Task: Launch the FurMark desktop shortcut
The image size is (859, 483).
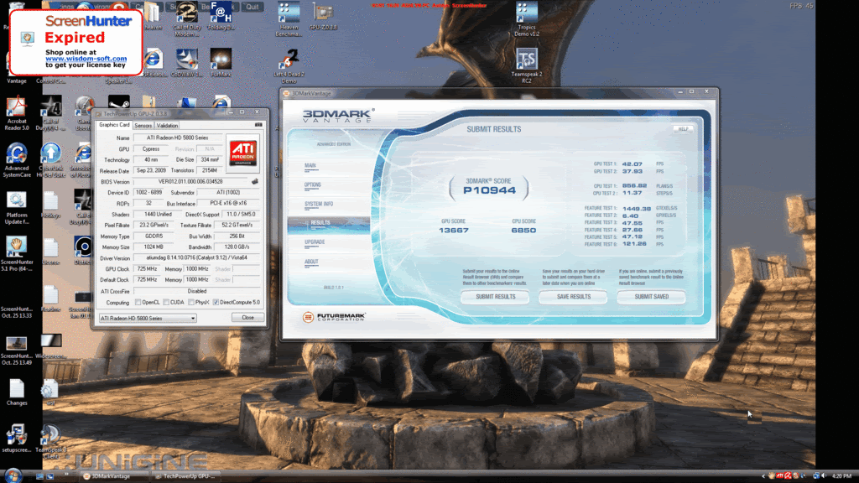Action: [x=221, y=62]
